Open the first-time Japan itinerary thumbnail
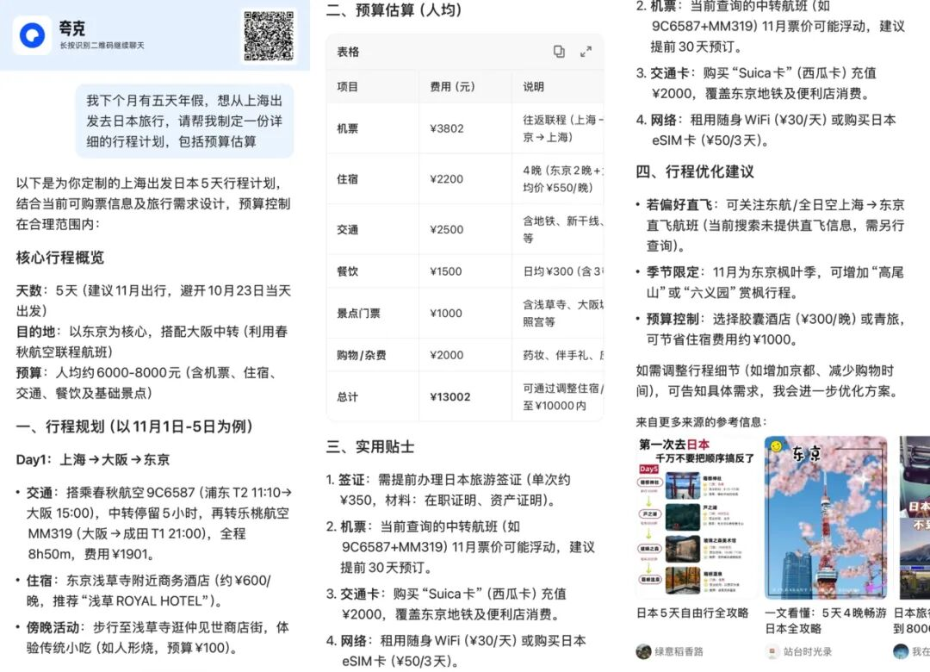Viewport: 930px width, 672px height. coord(697,517)
